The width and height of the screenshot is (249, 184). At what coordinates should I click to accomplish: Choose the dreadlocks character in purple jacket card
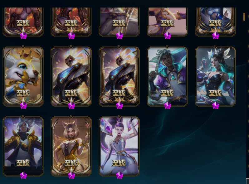(167, 76)
